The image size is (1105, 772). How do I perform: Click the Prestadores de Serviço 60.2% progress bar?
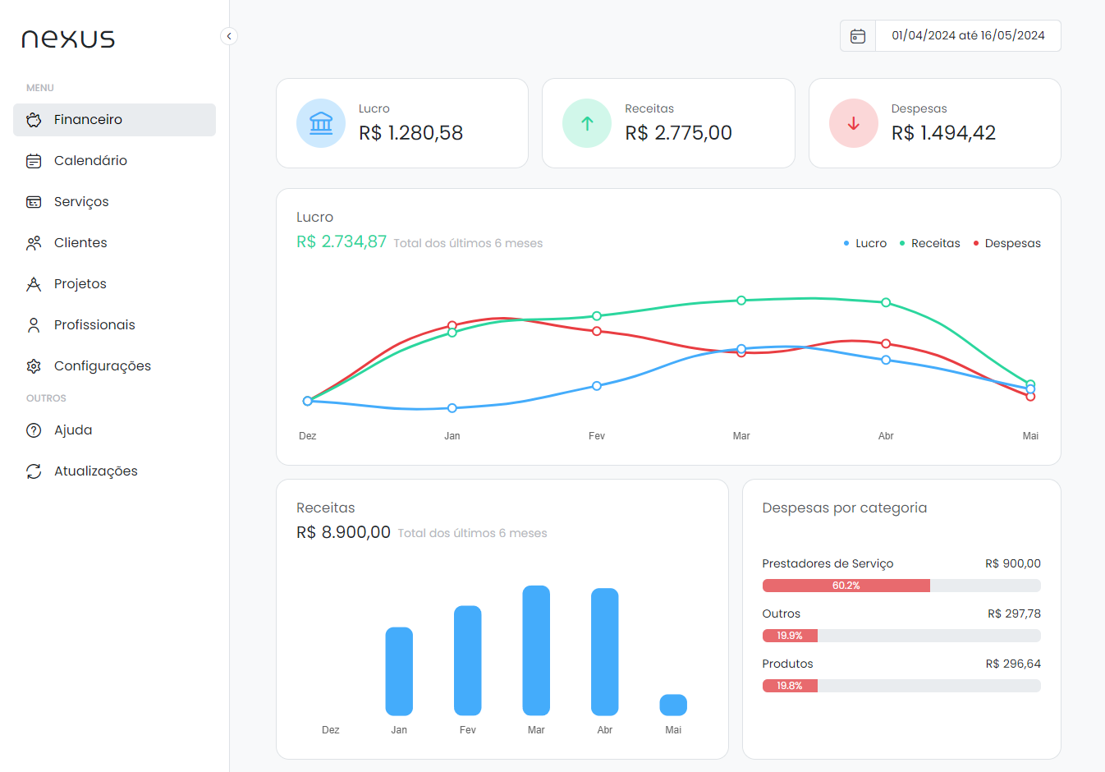coord(901,586)
